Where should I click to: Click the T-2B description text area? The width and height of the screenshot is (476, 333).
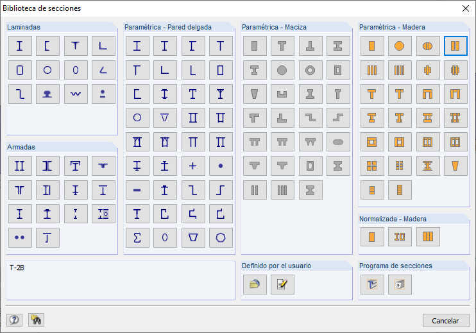(121, 280)
